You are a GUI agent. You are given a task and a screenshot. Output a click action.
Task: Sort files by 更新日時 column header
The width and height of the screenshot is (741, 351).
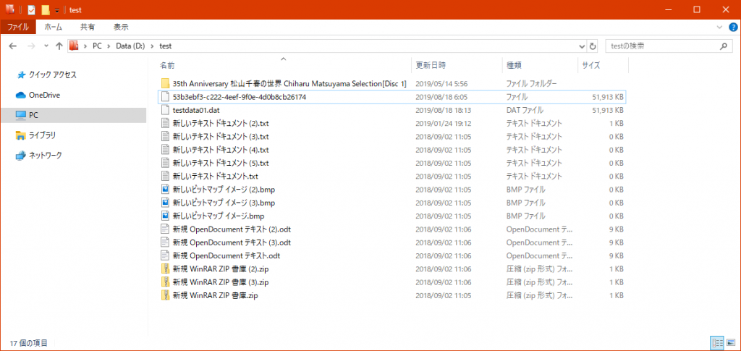(431, 65)
